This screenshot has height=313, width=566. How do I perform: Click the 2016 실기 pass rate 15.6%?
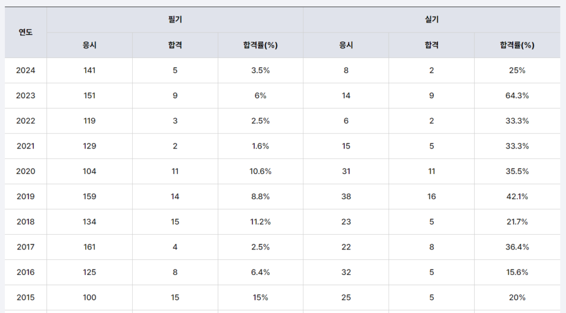[517, 272]
